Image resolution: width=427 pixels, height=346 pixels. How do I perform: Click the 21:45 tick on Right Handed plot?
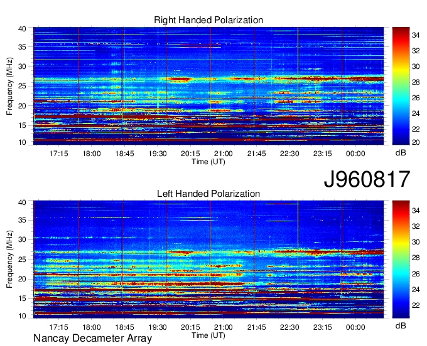click(x=257, y=154)
